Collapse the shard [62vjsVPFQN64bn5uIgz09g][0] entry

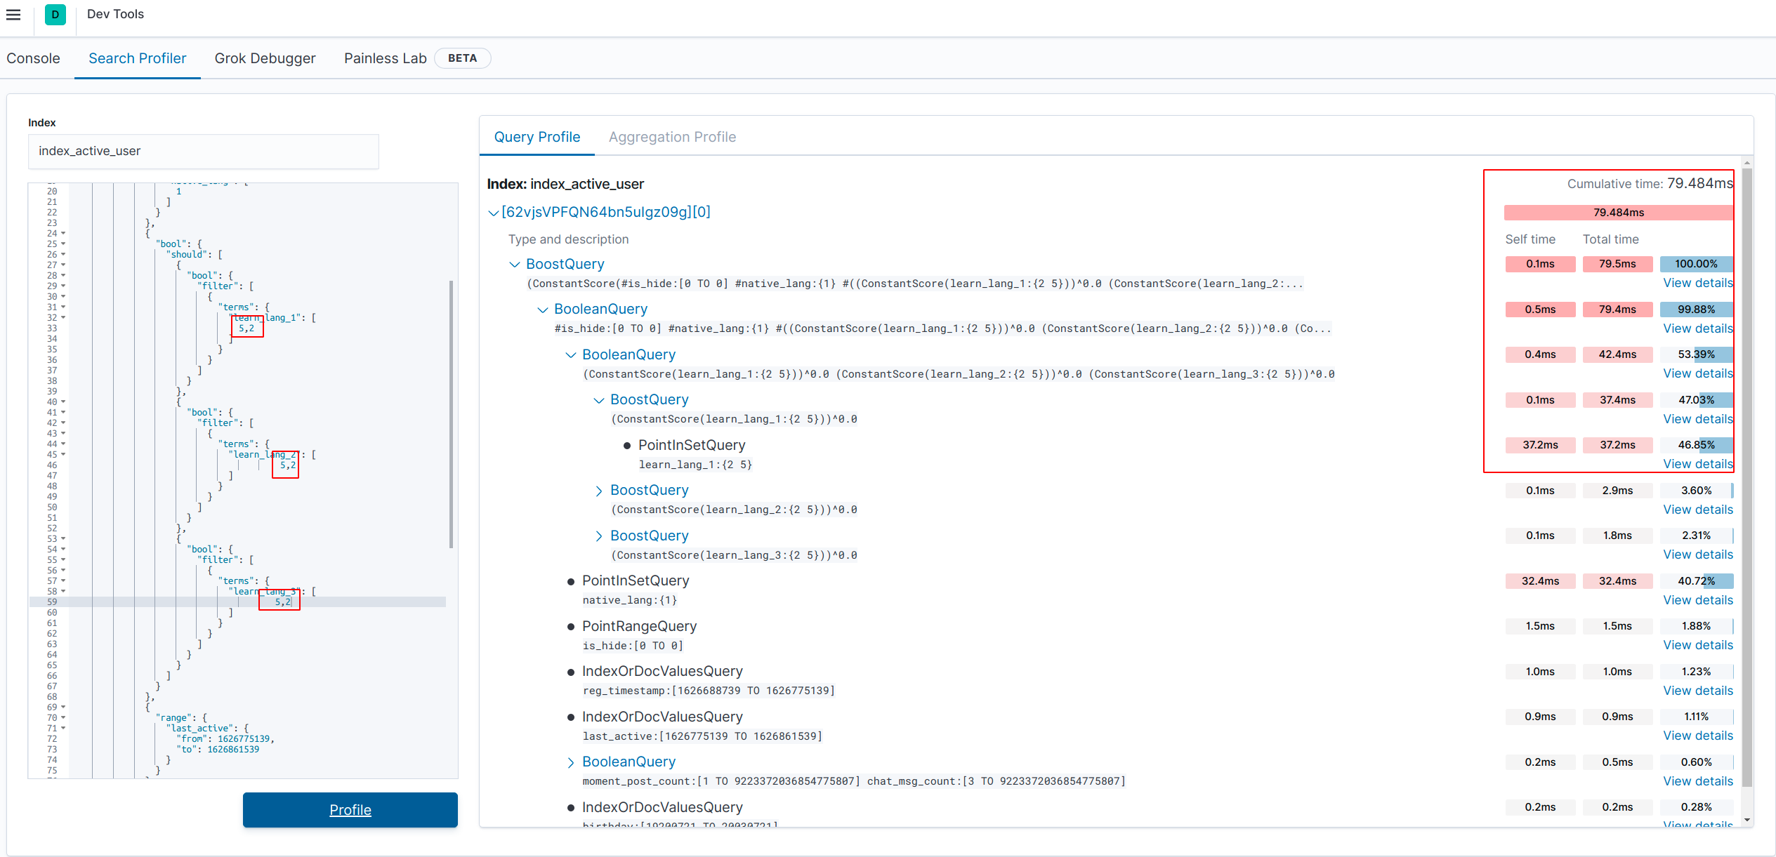coord(494,212)
